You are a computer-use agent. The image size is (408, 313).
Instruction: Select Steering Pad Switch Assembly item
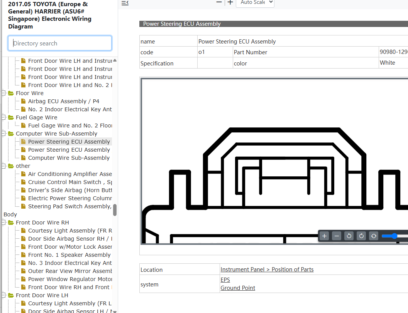(x=70, y=206)
